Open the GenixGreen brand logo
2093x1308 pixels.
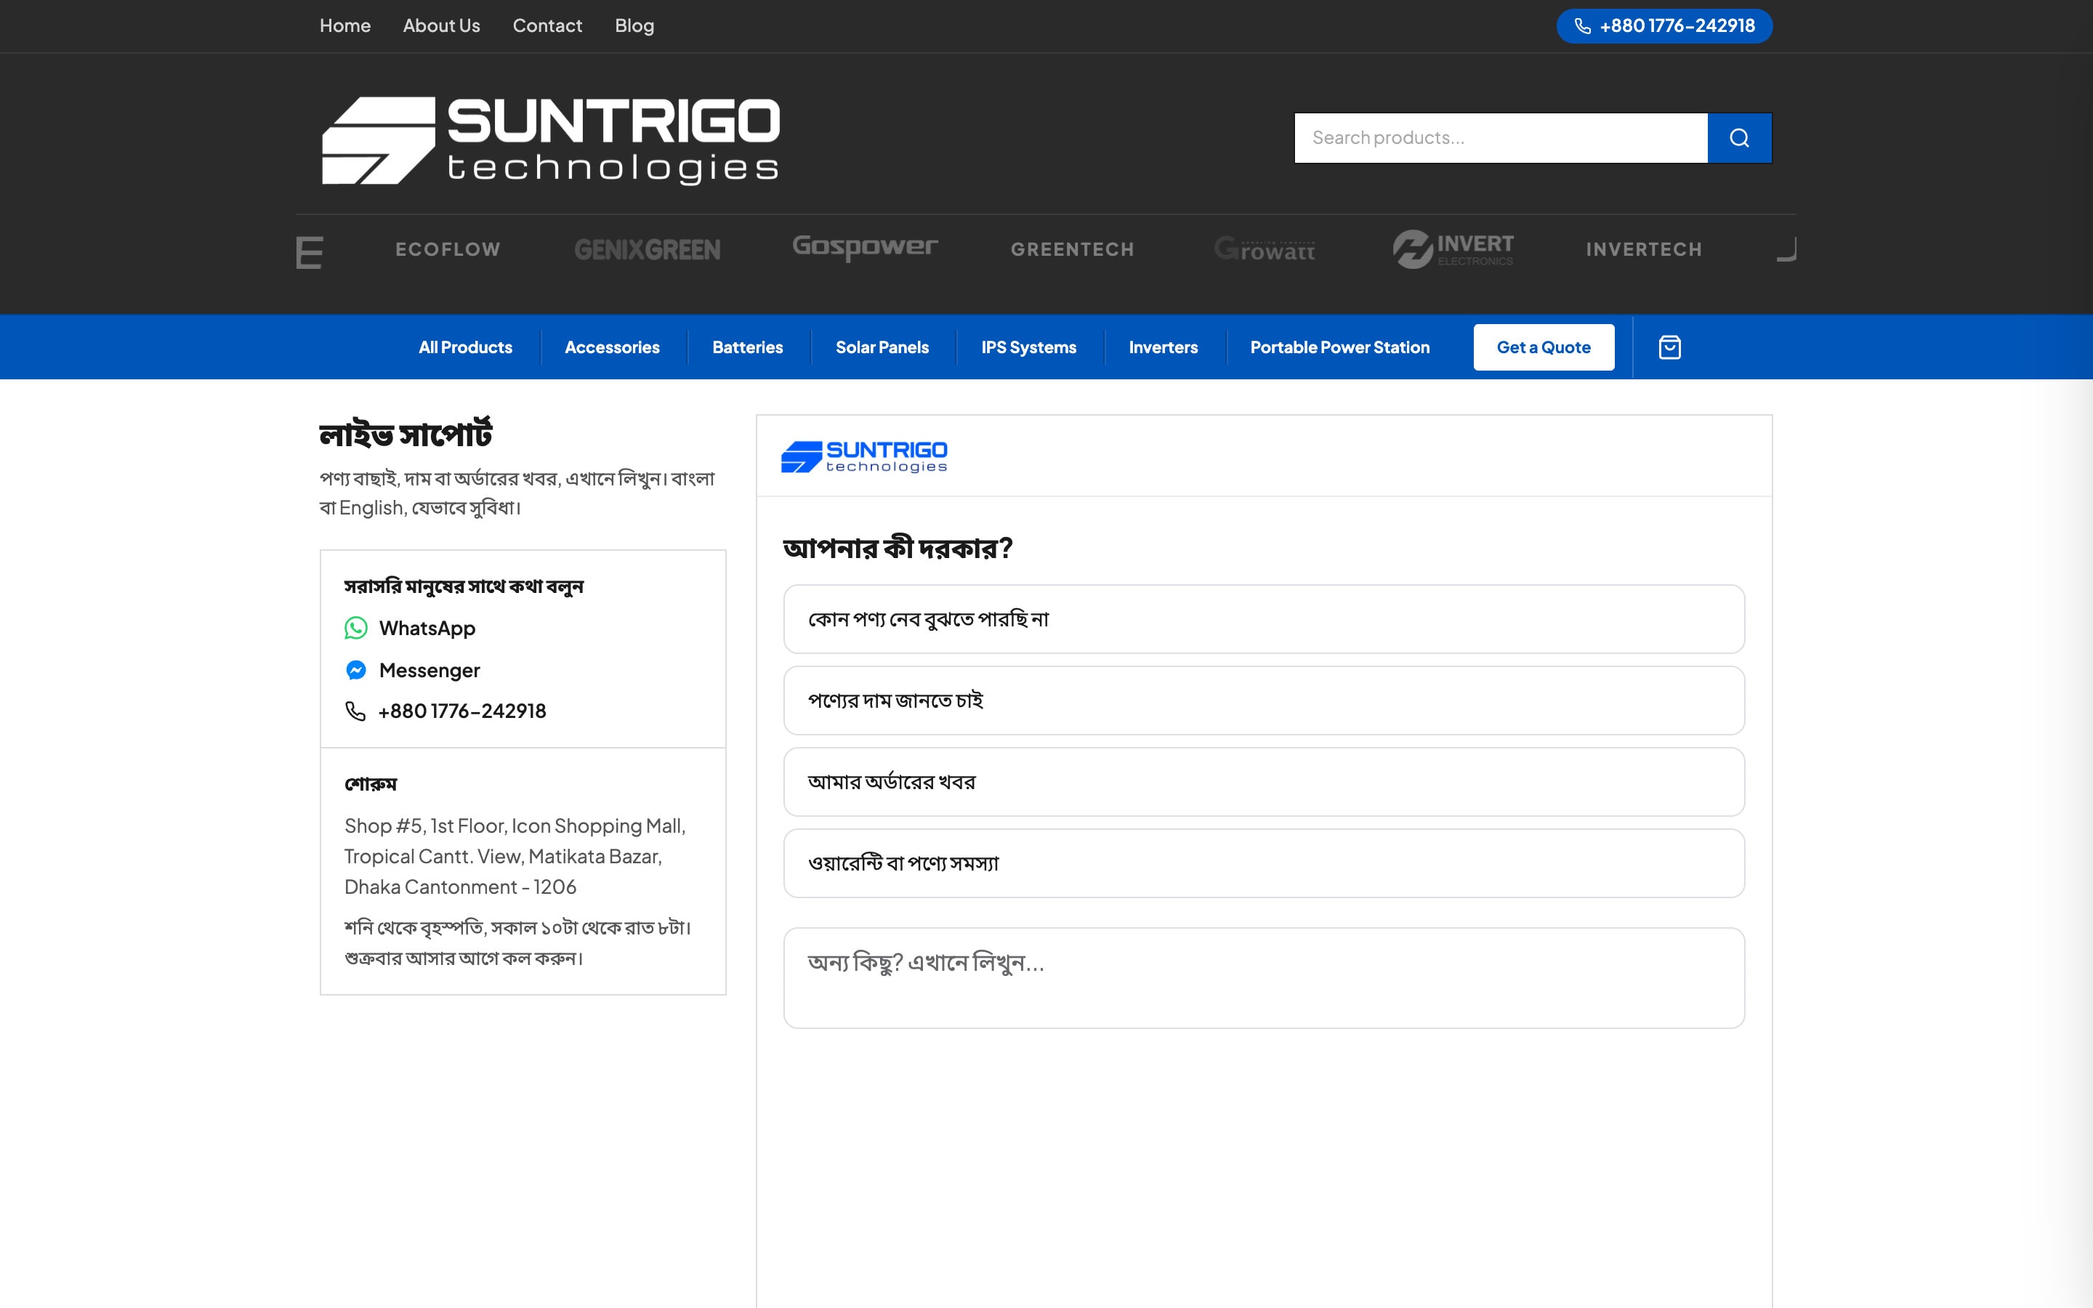(x=647, y=250)
